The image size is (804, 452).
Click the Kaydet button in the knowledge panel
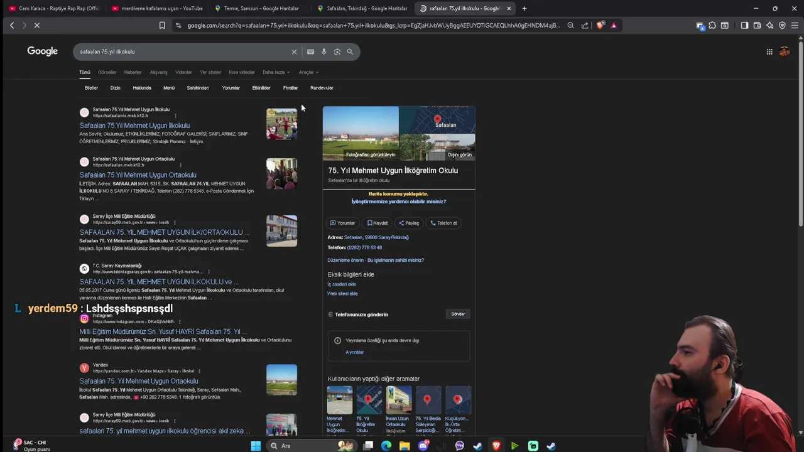pyautogui.click(x=378, y=223)
